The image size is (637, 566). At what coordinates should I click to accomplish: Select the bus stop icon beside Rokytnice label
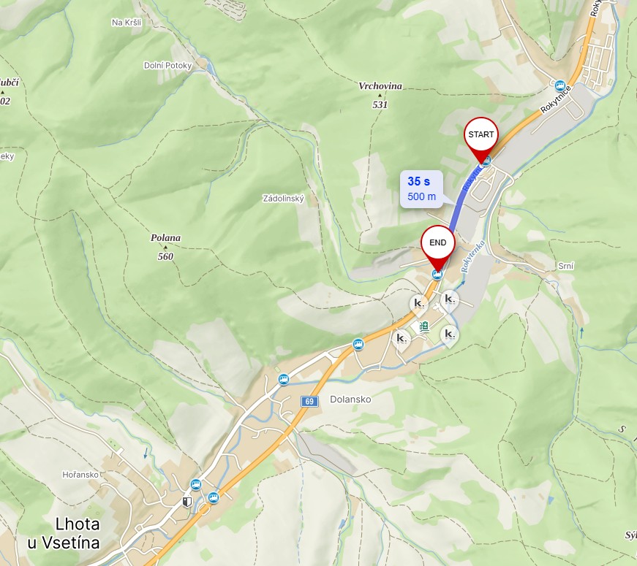click(x=559, y=85)
